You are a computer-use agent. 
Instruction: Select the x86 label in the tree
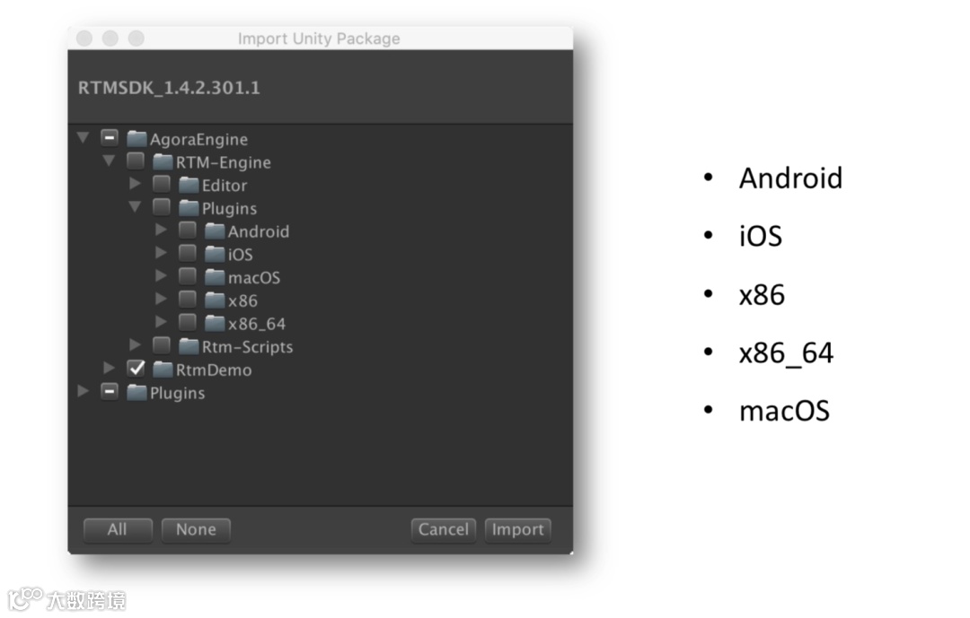(x=242, y=301)
